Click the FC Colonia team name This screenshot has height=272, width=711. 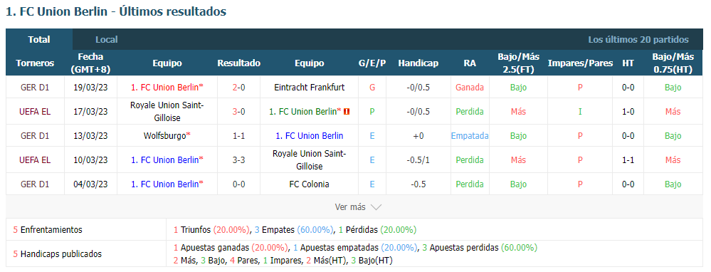pyautogui.click(x=310, y=184)
